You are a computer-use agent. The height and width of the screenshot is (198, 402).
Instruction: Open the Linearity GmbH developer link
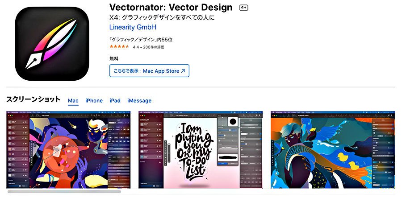click(133, 27)
